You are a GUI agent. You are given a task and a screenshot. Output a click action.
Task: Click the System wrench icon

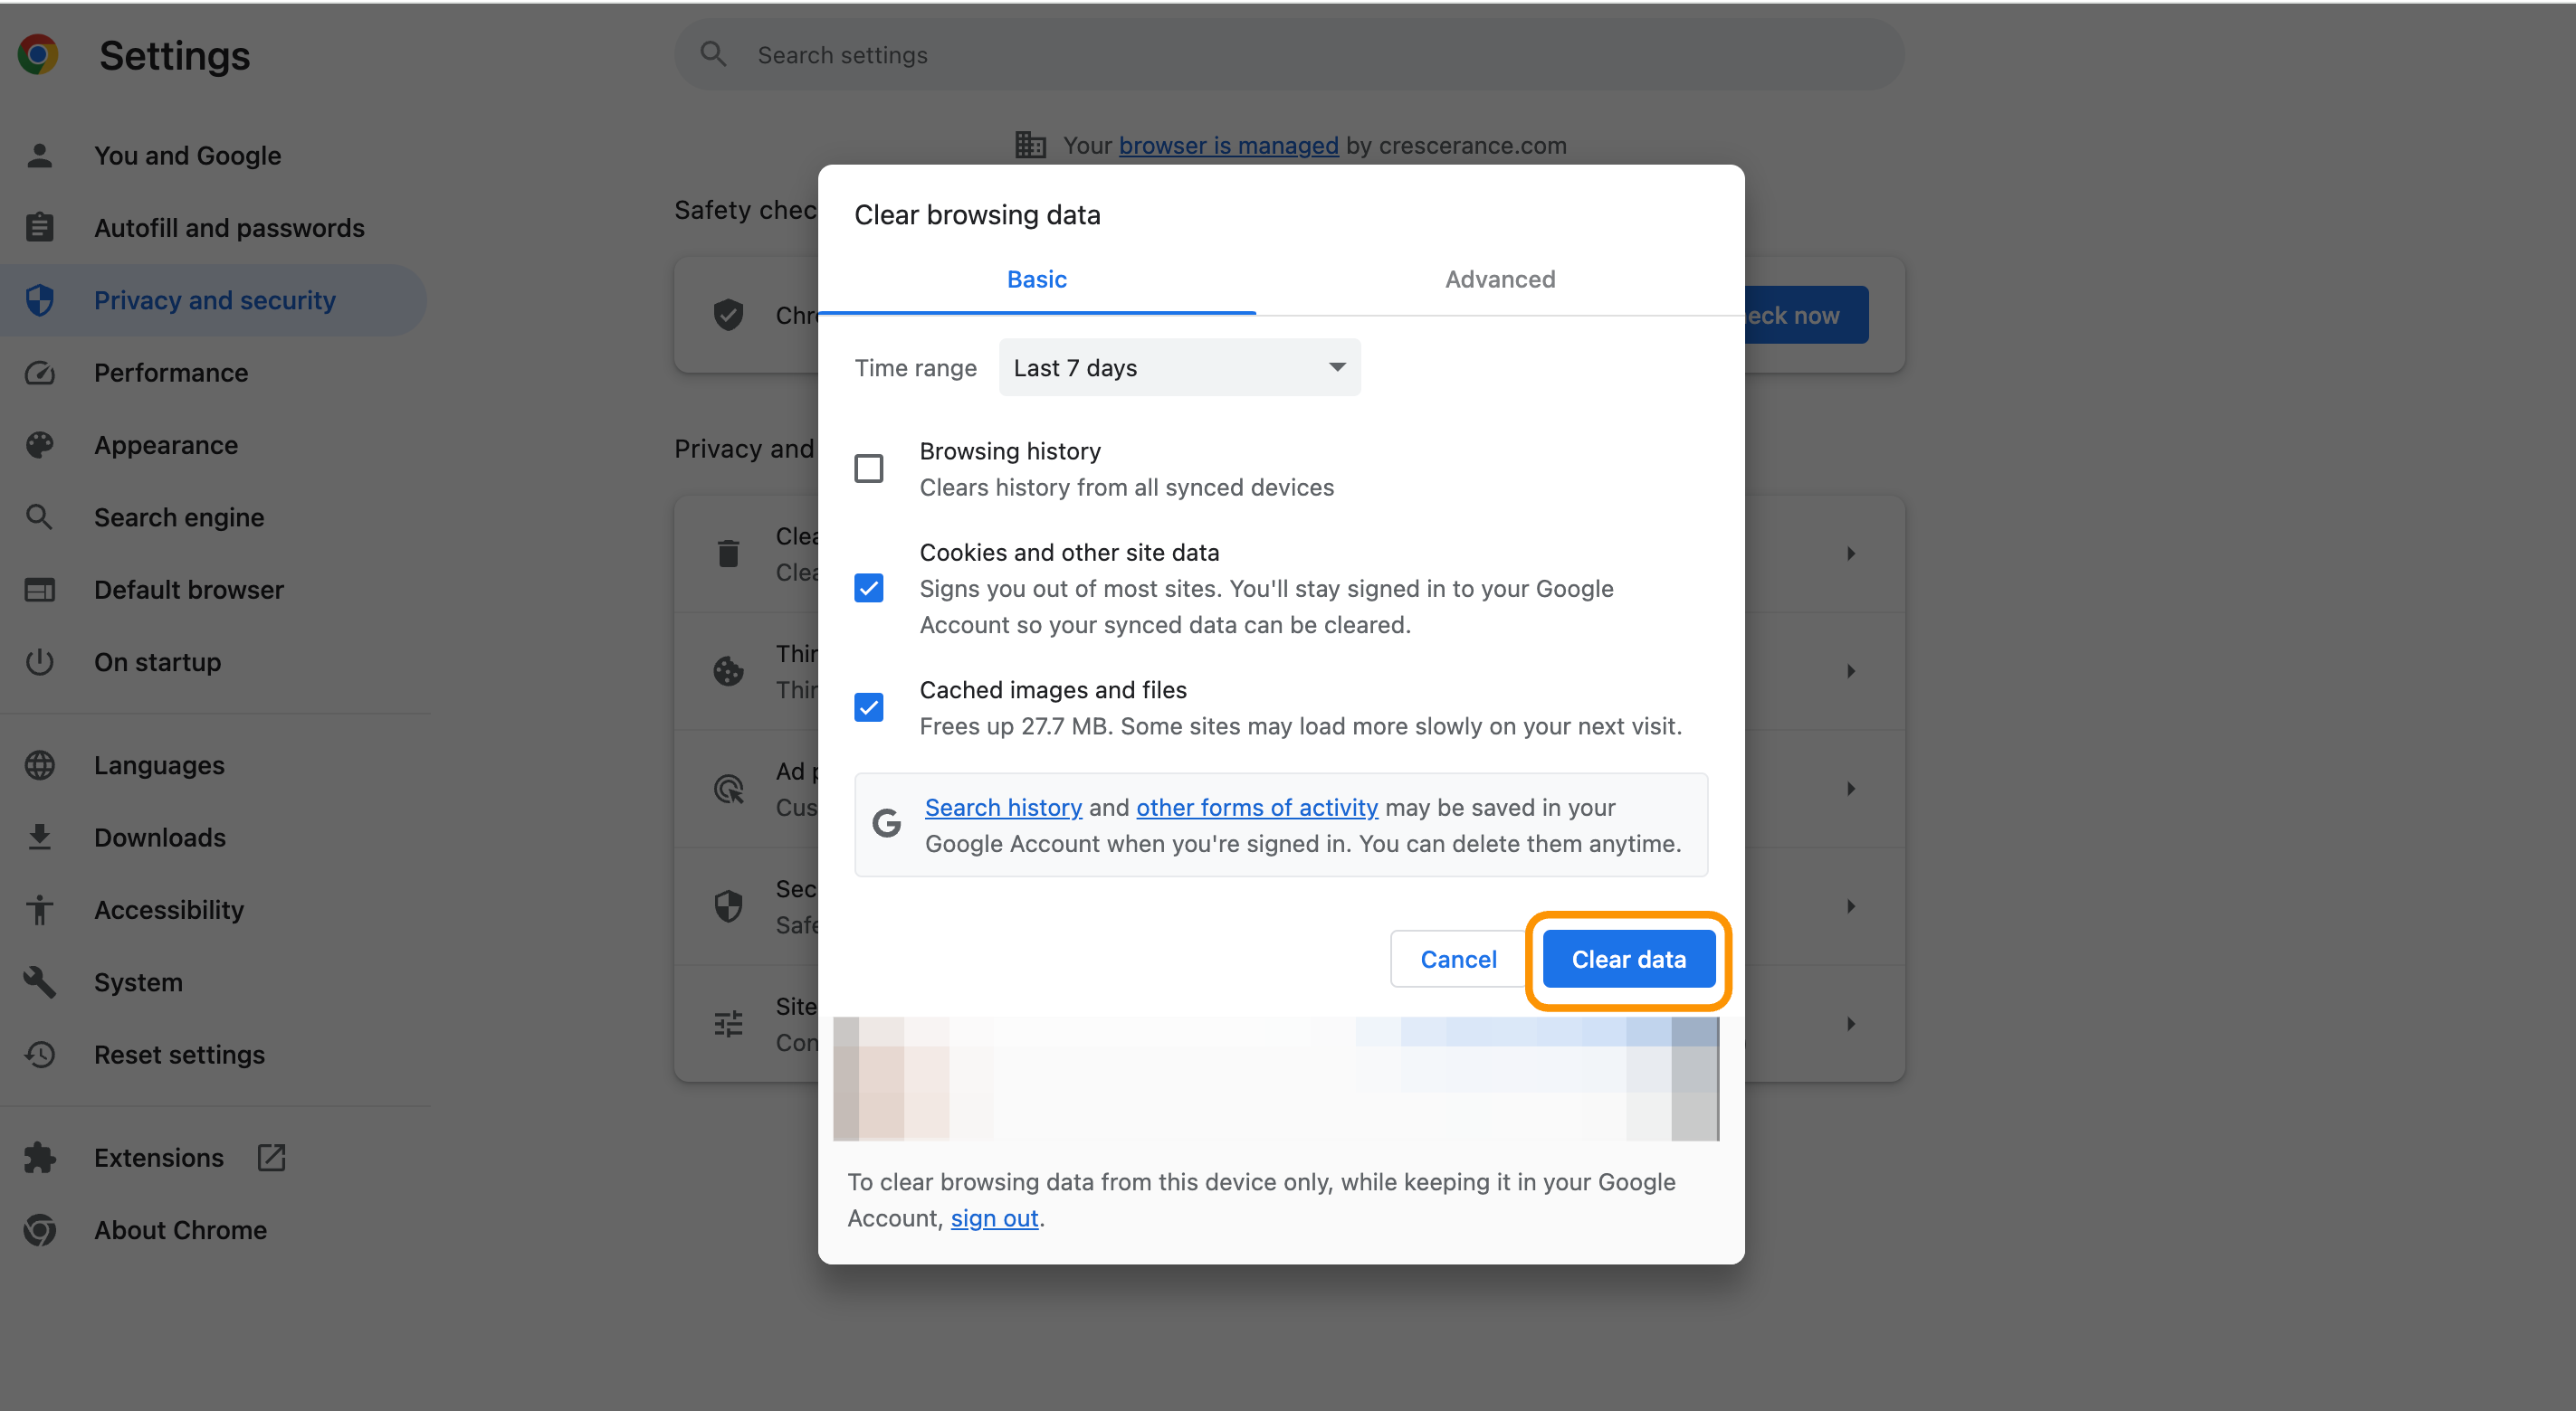[x=39, y=982]
